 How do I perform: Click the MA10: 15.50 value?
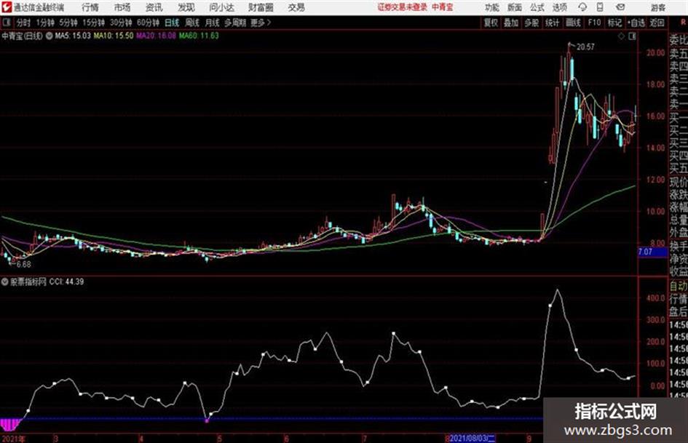click(113, 36)
